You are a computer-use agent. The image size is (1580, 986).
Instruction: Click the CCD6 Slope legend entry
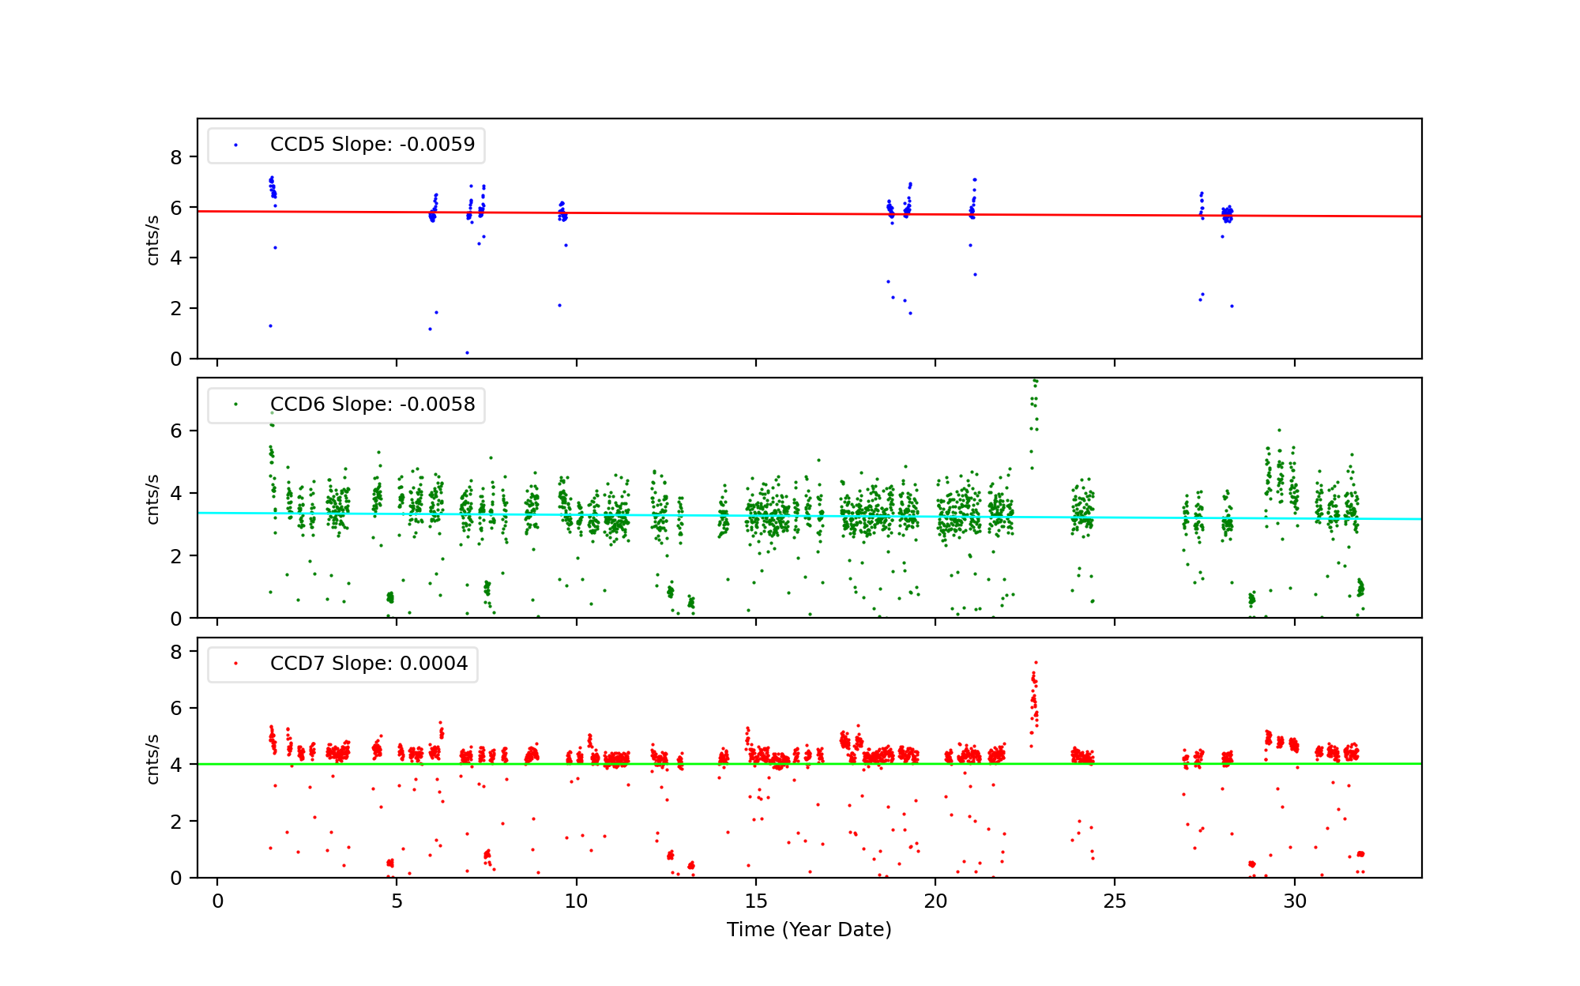tap(372, 405)
